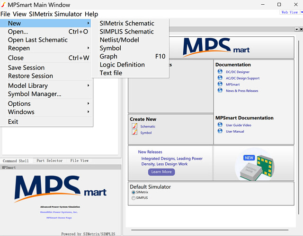The image size is (303, 236).
Task: Click the globe icon next to User Guide Video
Action: 220,125
